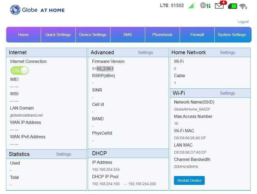
Task: Open Settings link in Statistics panel
Action: (x=63, y=154)
